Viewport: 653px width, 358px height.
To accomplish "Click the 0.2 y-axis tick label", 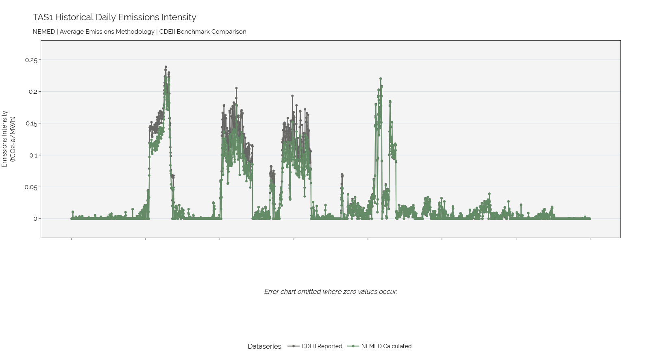I will (33, 92).
